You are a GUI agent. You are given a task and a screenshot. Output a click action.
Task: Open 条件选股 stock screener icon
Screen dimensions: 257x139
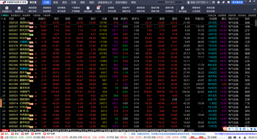point(182,10)
